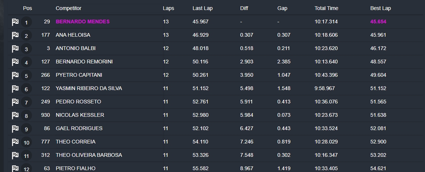Click flag icon on Pietro Fialho row
This screenshot has width=425, height=172.
[15, 169]
